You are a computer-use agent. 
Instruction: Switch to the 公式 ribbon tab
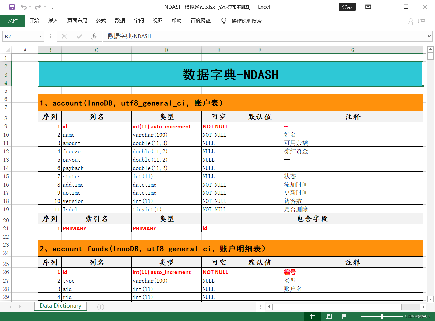(101, 21)
